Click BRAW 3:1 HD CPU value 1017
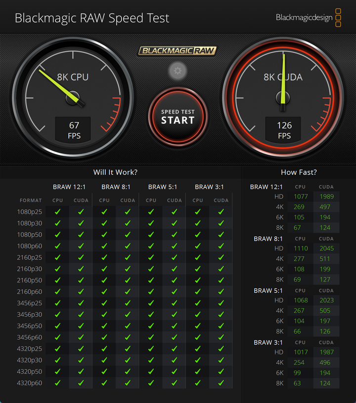This screenshot has width=356, height=403. (x=301, y=352)
